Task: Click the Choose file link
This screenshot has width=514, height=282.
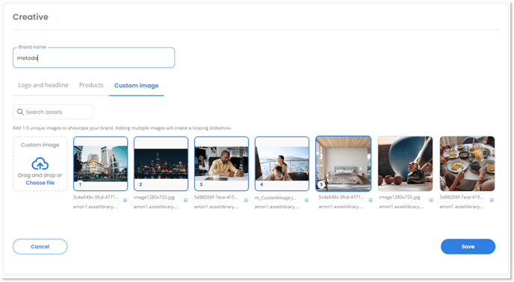Action: (40, 183)
